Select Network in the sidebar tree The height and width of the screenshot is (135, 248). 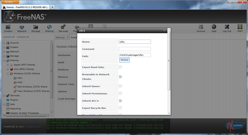(15, 51)
